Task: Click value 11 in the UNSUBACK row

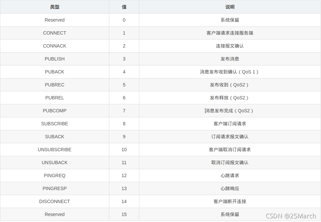Action: point(124,163)
